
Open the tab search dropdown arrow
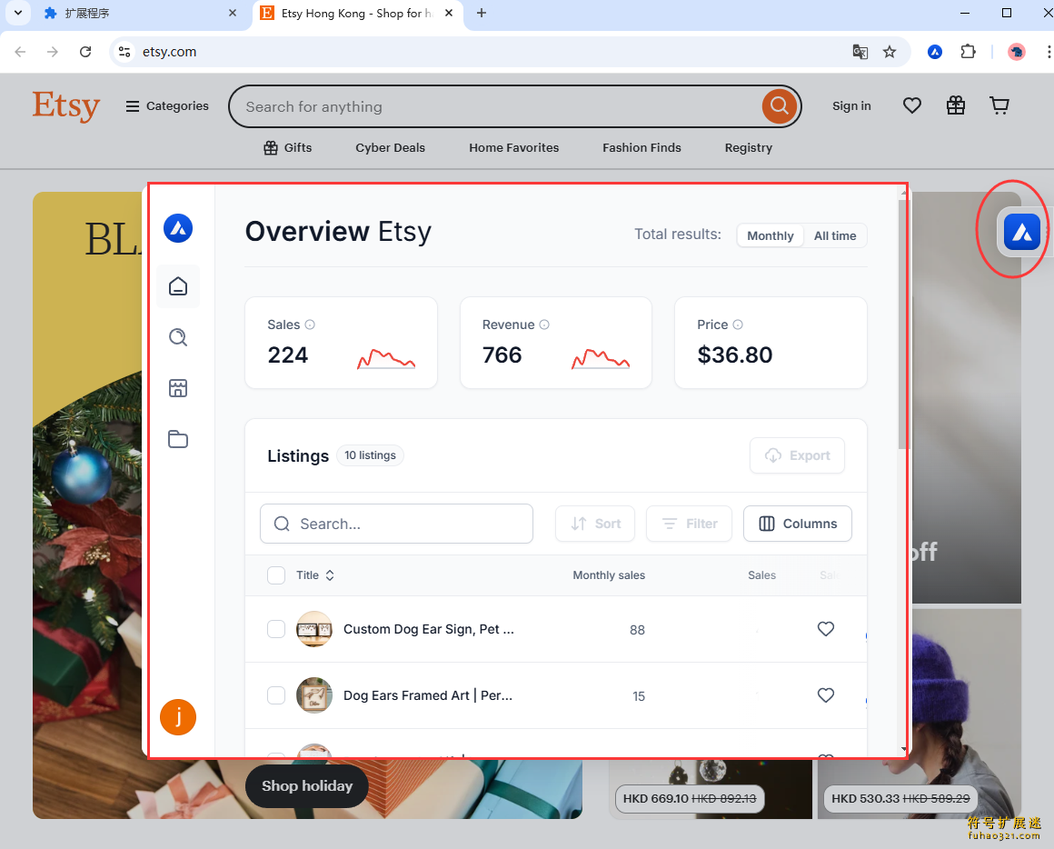[x=18, y=13]
